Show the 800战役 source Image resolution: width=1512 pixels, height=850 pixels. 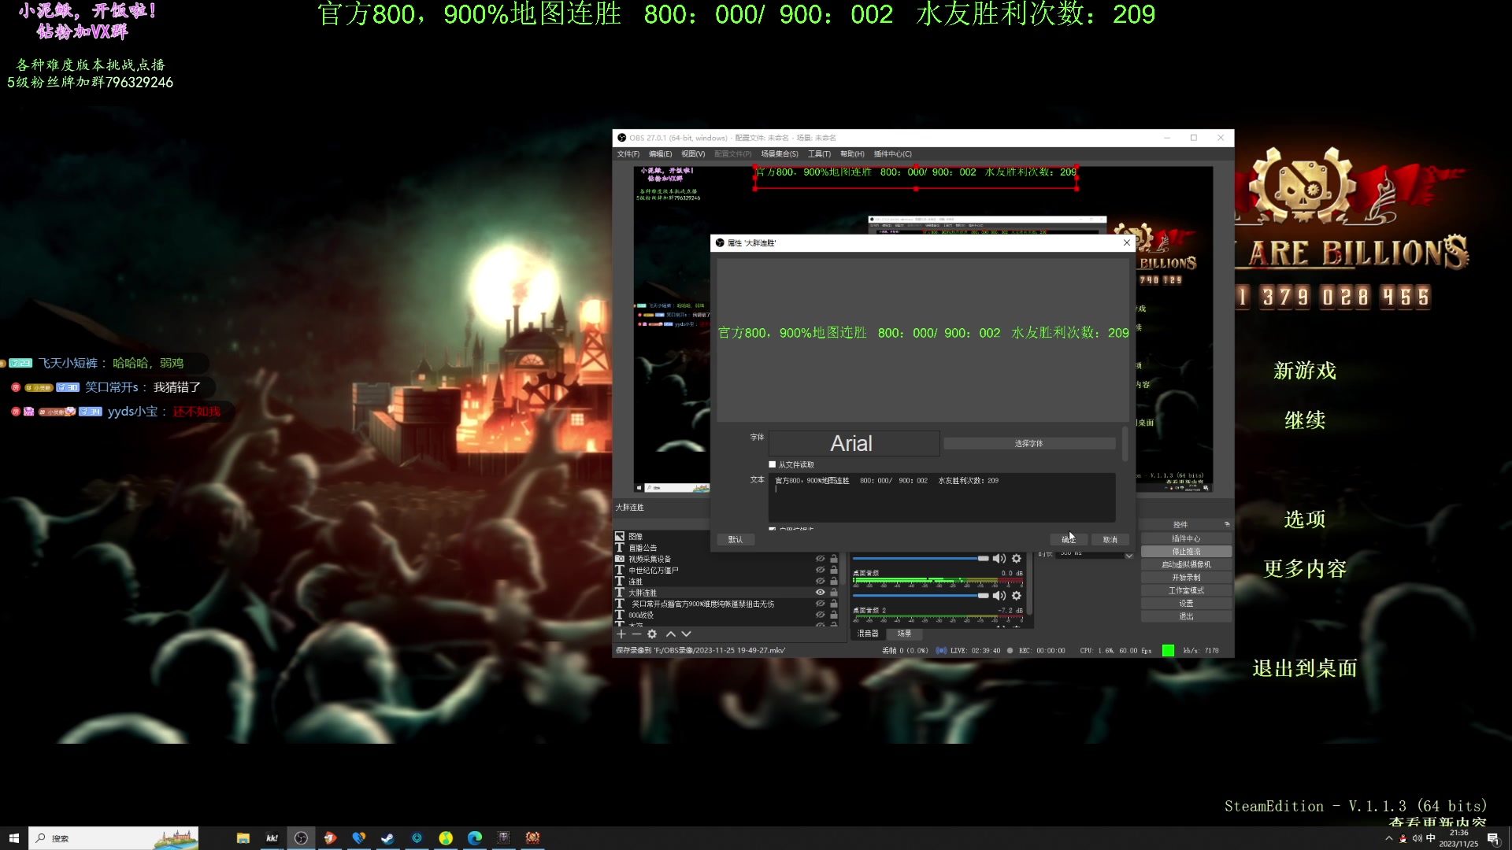pos(820,615)
